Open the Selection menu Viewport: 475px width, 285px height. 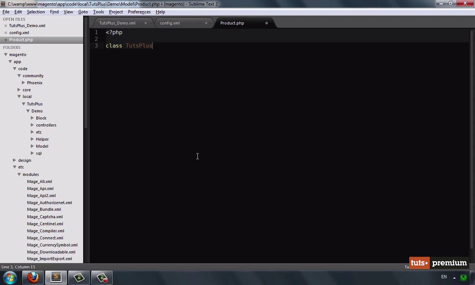pyautogui.click(x=36, y=12)
